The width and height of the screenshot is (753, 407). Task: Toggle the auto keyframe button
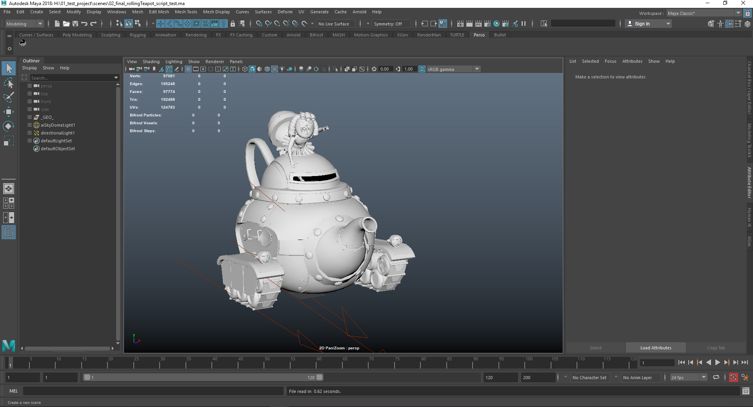click(x=733, y=378)
